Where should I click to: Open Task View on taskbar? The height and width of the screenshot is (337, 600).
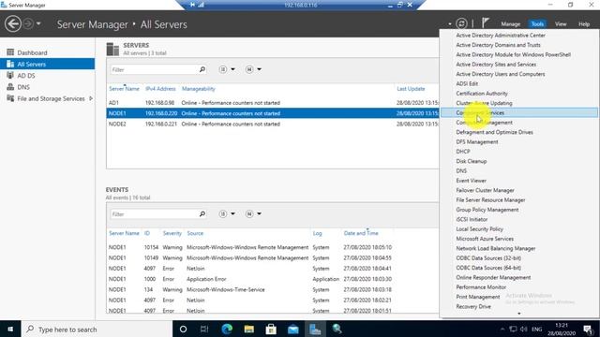(204, 329)
